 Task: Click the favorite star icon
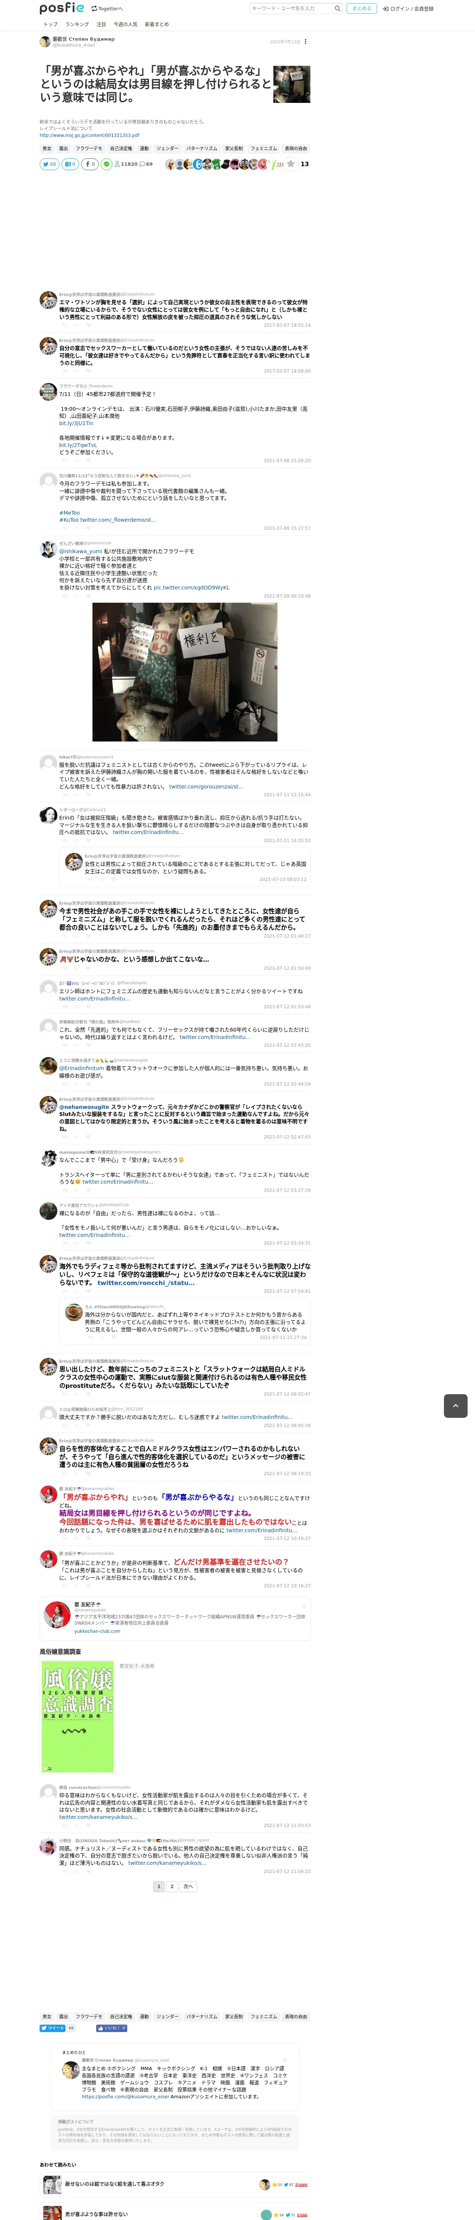pyautogui.click(x=290, y=164)
